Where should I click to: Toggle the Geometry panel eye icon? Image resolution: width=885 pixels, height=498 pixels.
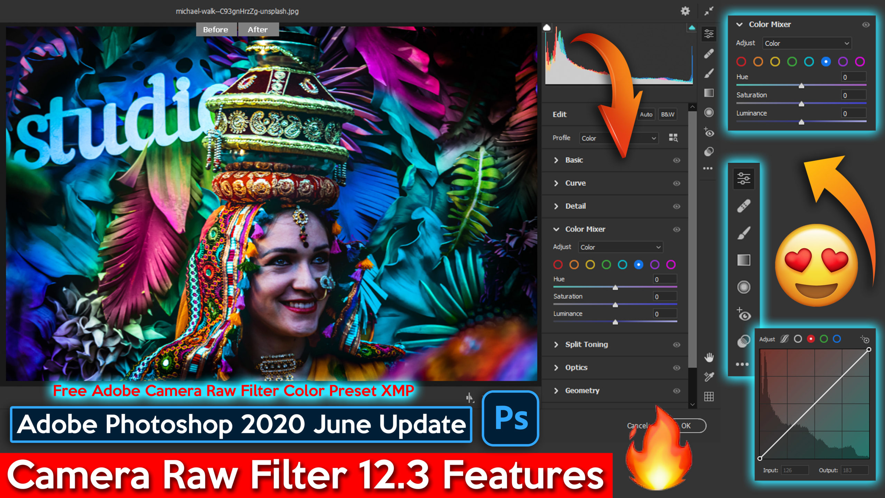(x=677, y=391)
